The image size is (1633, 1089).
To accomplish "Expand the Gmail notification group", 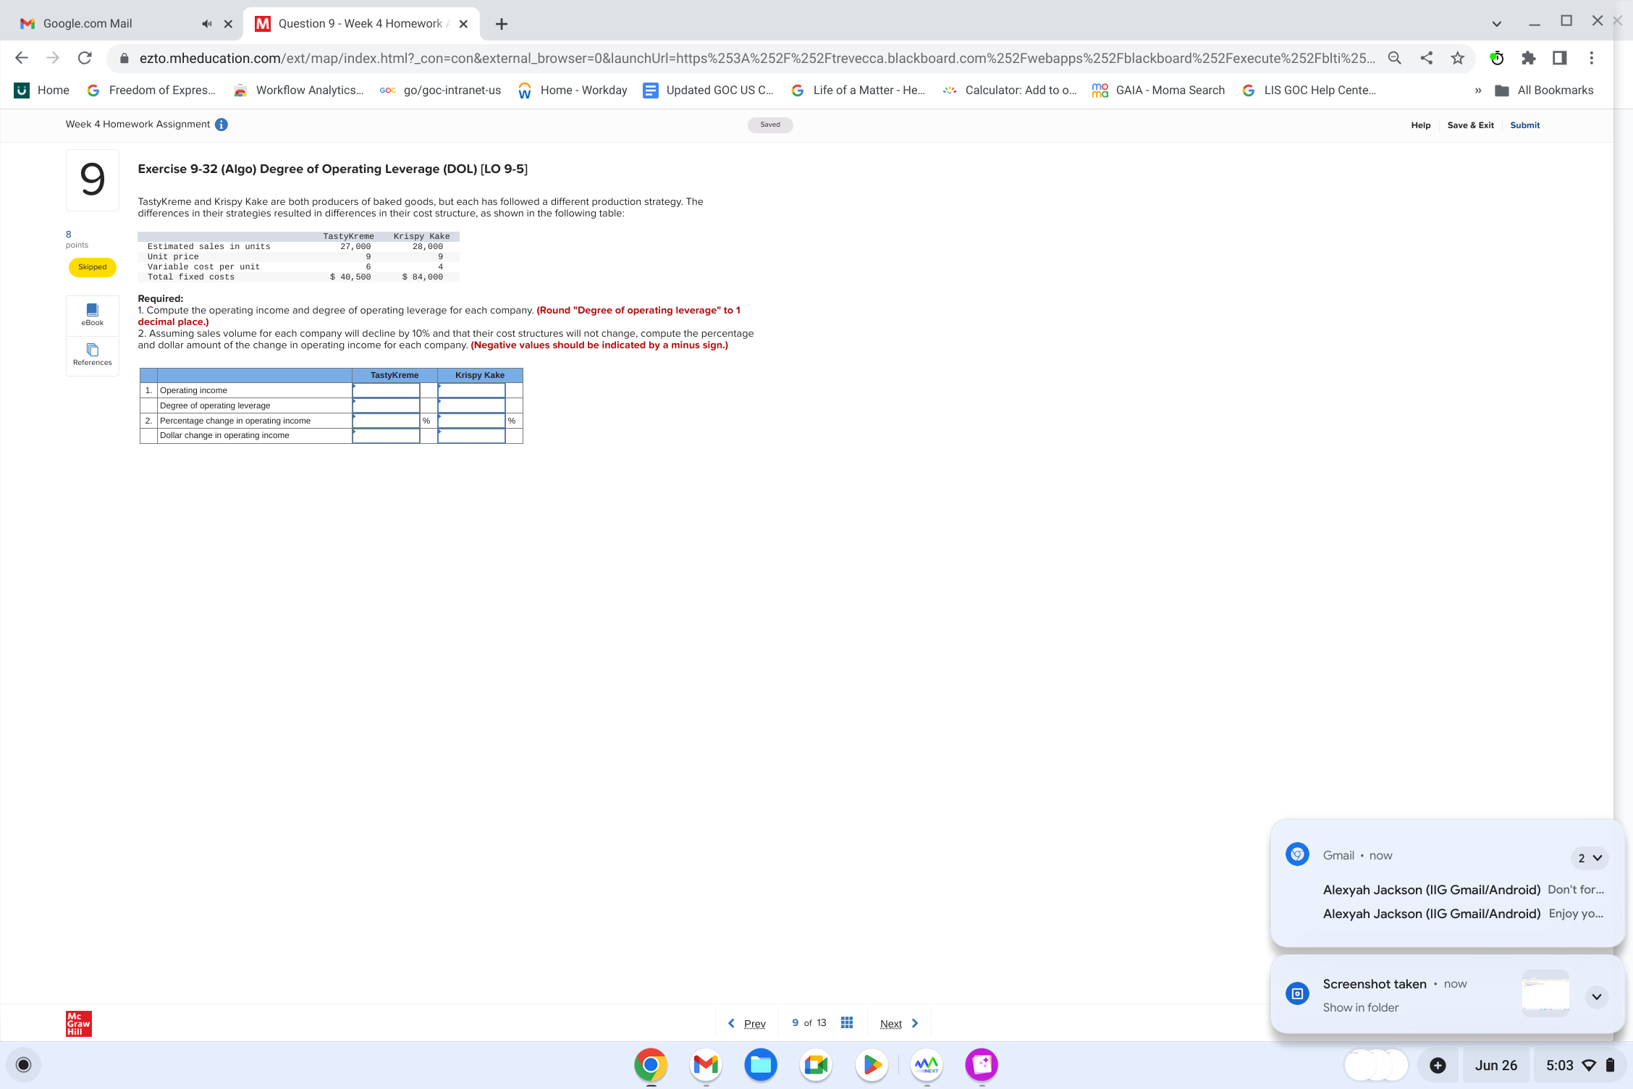I will (1589, 858).
